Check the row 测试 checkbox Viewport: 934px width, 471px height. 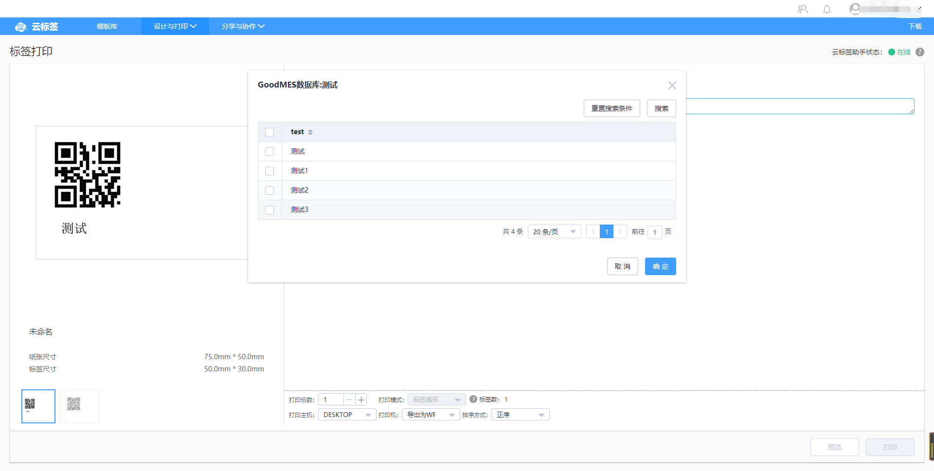coord(269,152)
